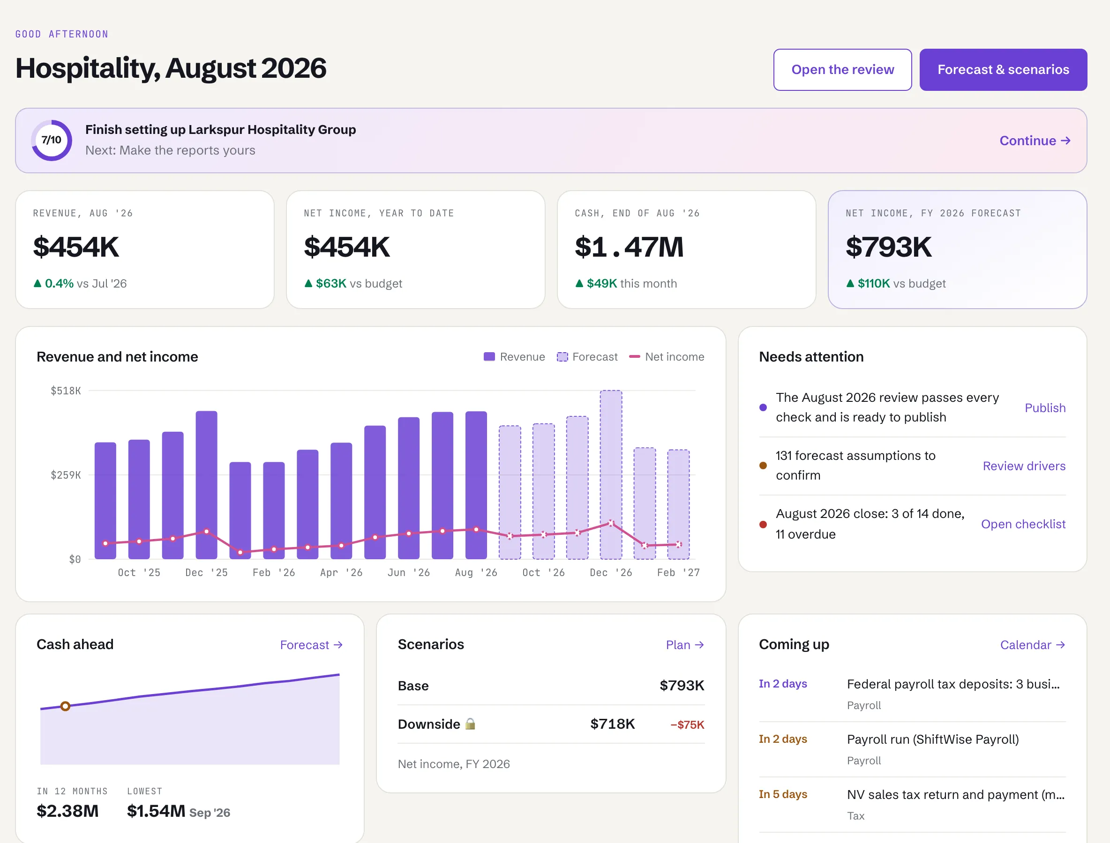Select the Aug '26 revenue bar

click(x=476, y=485)
